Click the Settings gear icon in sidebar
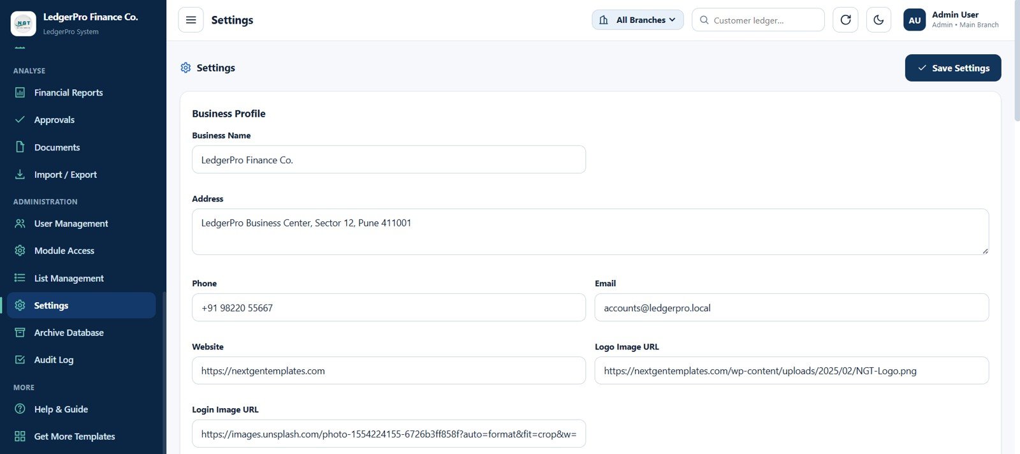1020x454 pixels. click(x=20, y=305)
